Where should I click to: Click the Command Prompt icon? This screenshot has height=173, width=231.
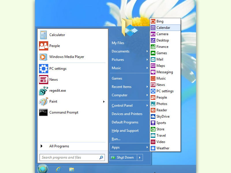[44, 112]
